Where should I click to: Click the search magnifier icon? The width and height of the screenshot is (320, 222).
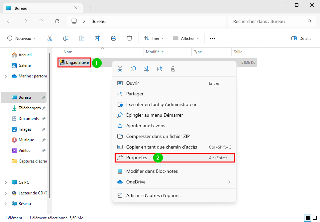(310, 21)
